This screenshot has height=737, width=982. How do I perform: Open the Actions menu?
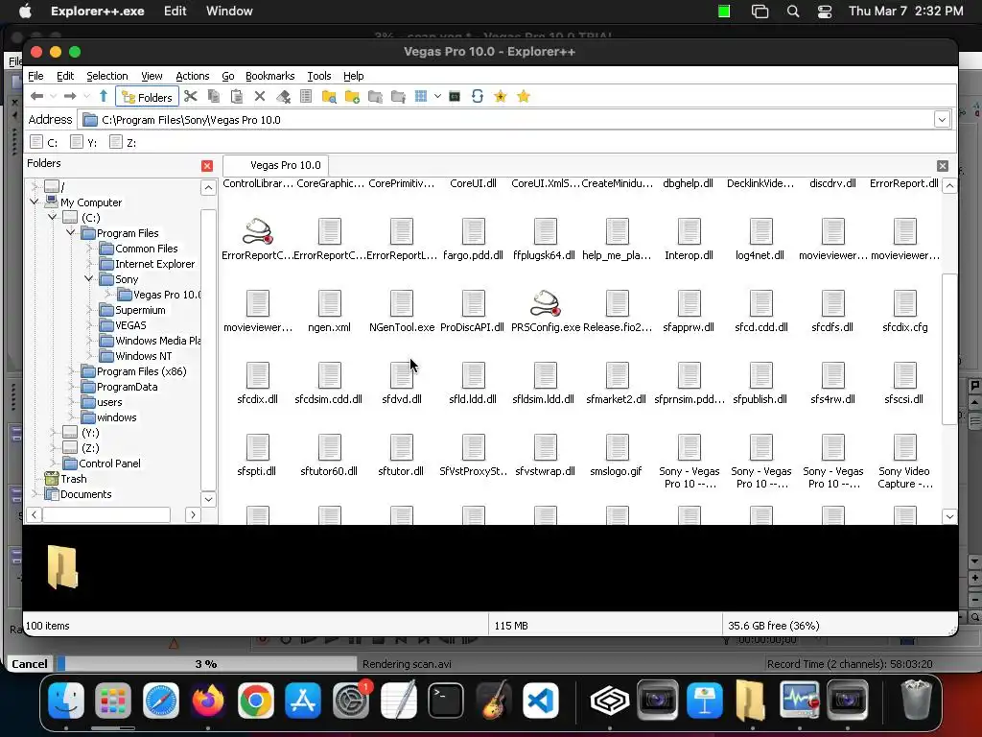click(192, 76)
